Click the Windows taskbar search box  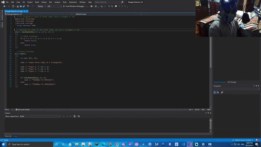[x=30, y=144]
